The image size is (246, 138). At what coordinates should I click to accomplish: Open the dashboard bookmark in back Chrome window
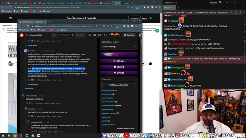(7, 11)
